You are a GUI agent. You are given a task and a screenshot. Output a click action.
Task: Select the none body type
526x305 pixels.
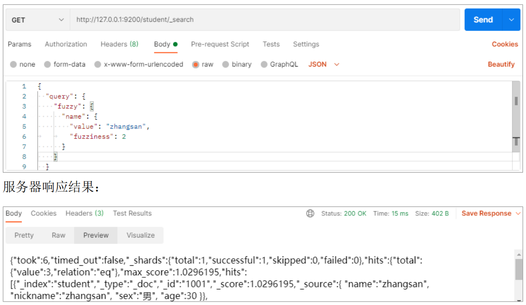[x=23, y=64]
